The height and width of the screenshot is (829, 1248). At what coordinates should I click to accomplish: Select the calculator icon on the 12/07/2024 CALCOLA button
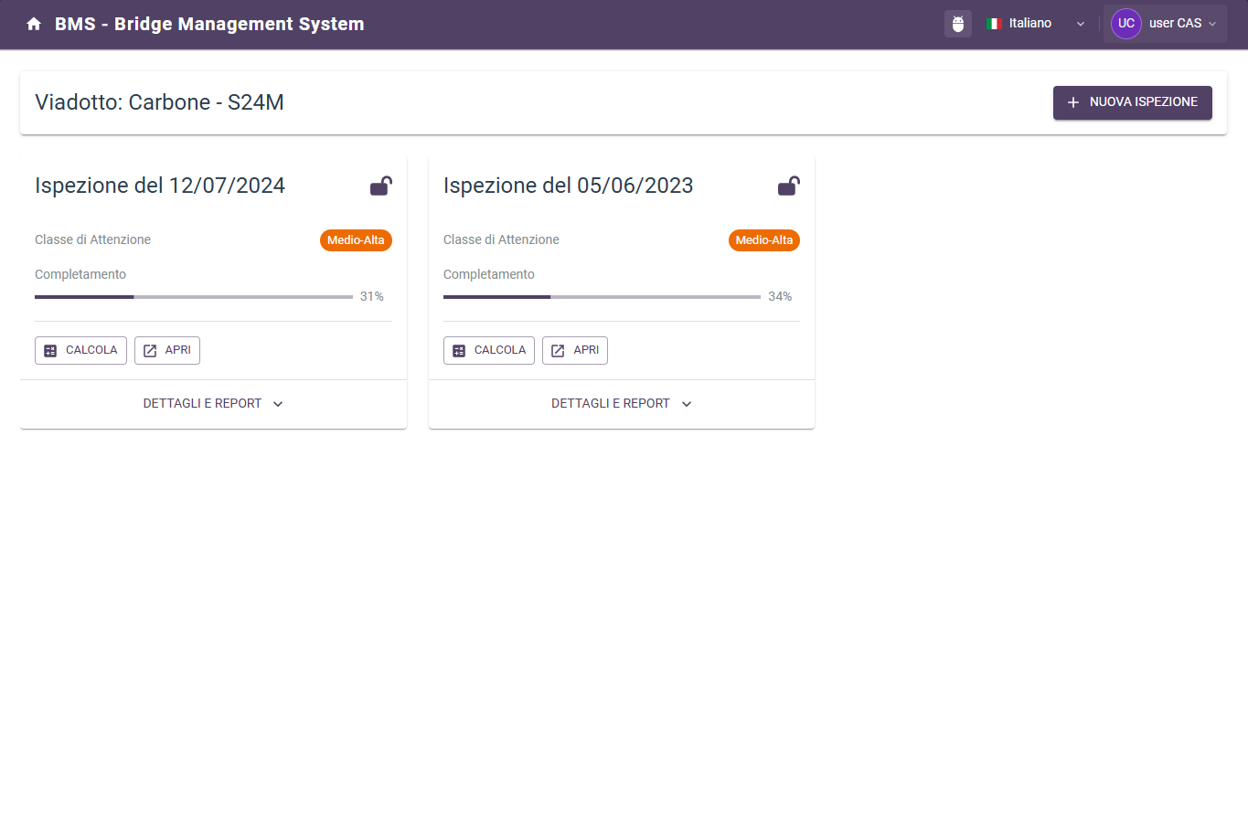coord(50,350)
